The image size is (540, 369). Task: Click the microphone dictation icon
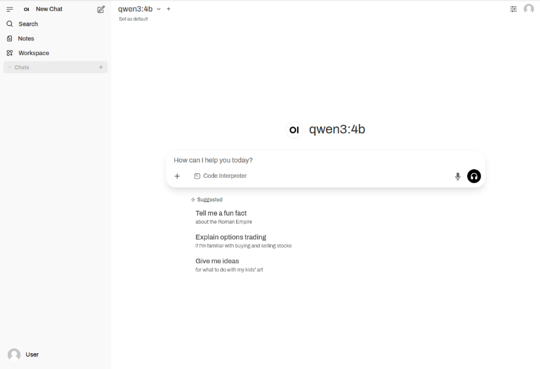click(x=457, y=177)
